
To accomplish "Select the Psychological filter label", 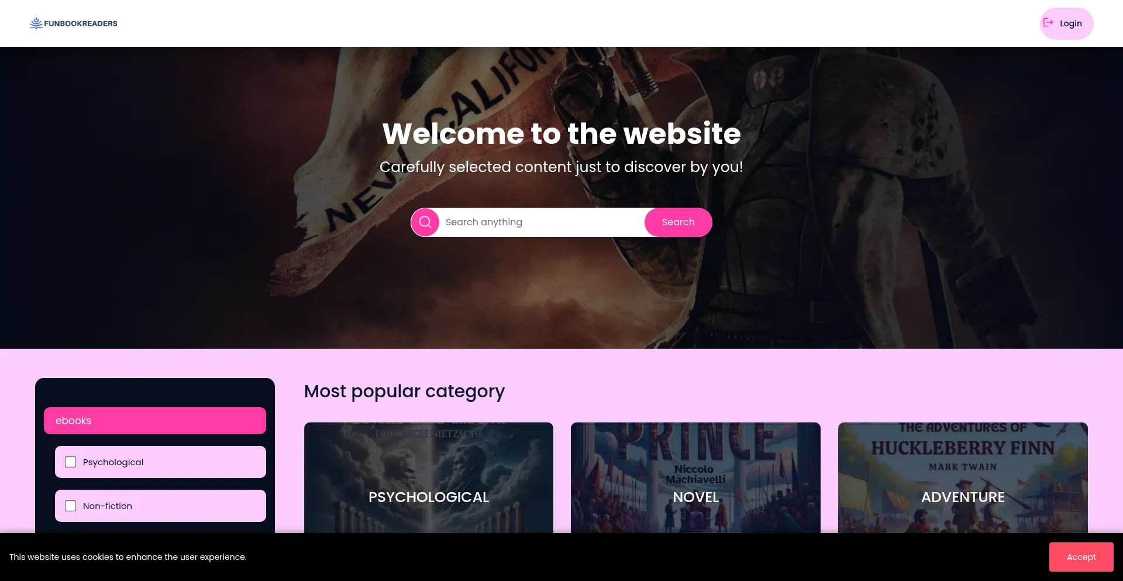I will click(113, 462).
